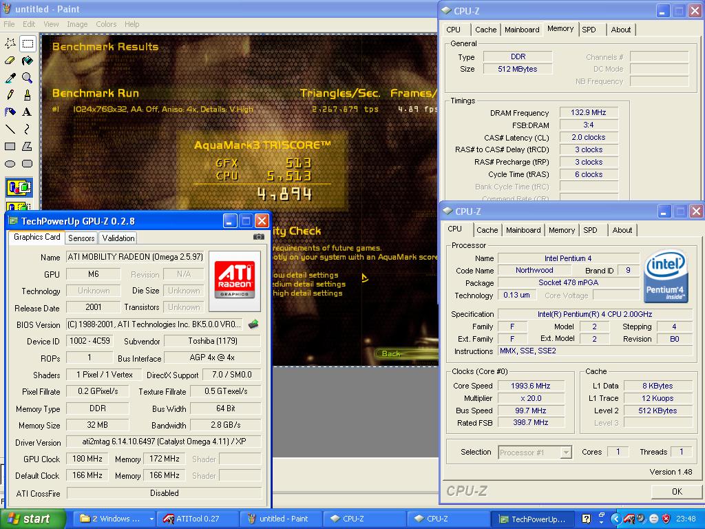
Task: Pick the Fill With Color bucket tool
Action: point(28,61)
